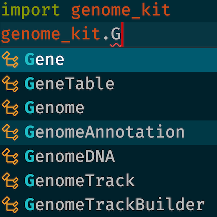Click the class icon beside GenomeDNA
This screenshot has height=217, width=217.
click(x=10, y=157)
